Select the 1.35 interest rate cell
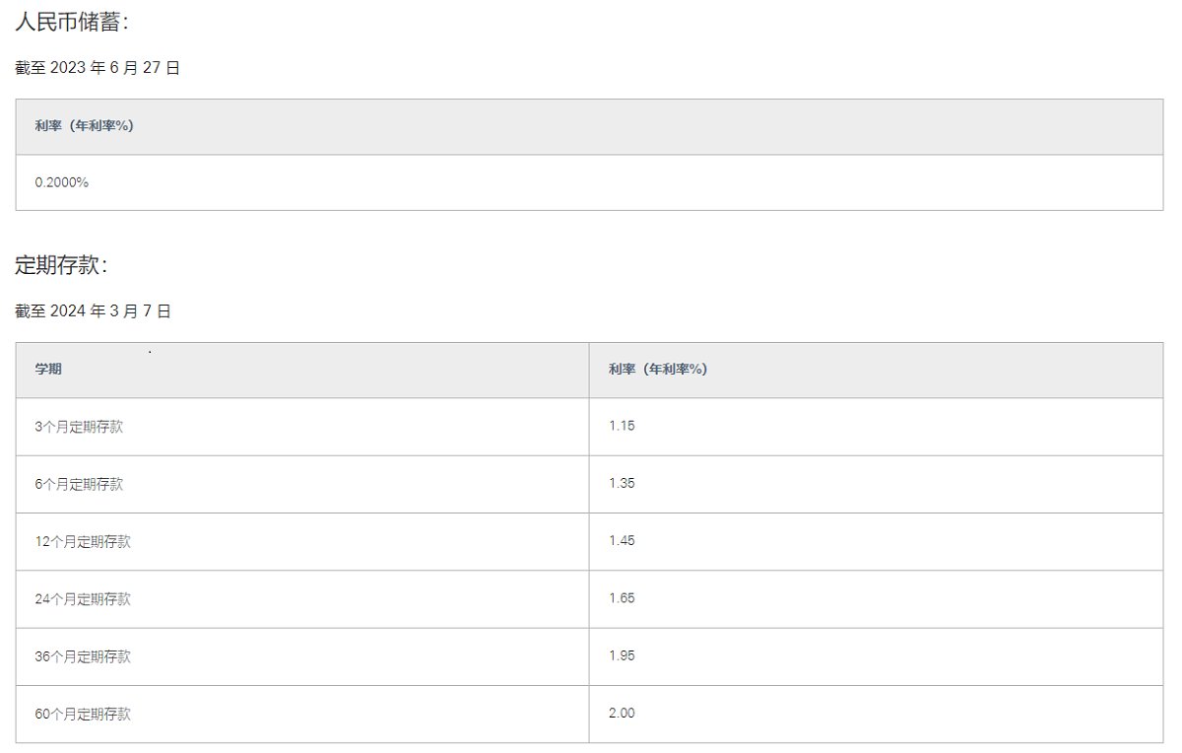The height and width of the screenshot is (753, 1182). (622, 483)
